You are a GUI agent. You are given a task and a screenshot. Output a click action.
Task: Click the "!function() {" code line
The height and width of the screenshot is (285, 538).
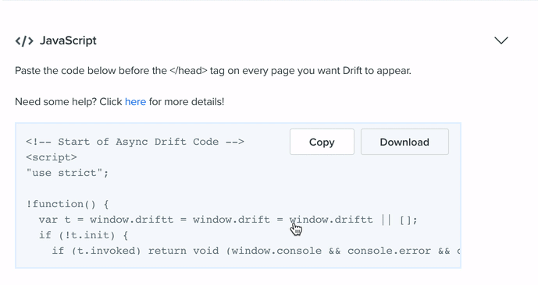(x=68, y=204)
